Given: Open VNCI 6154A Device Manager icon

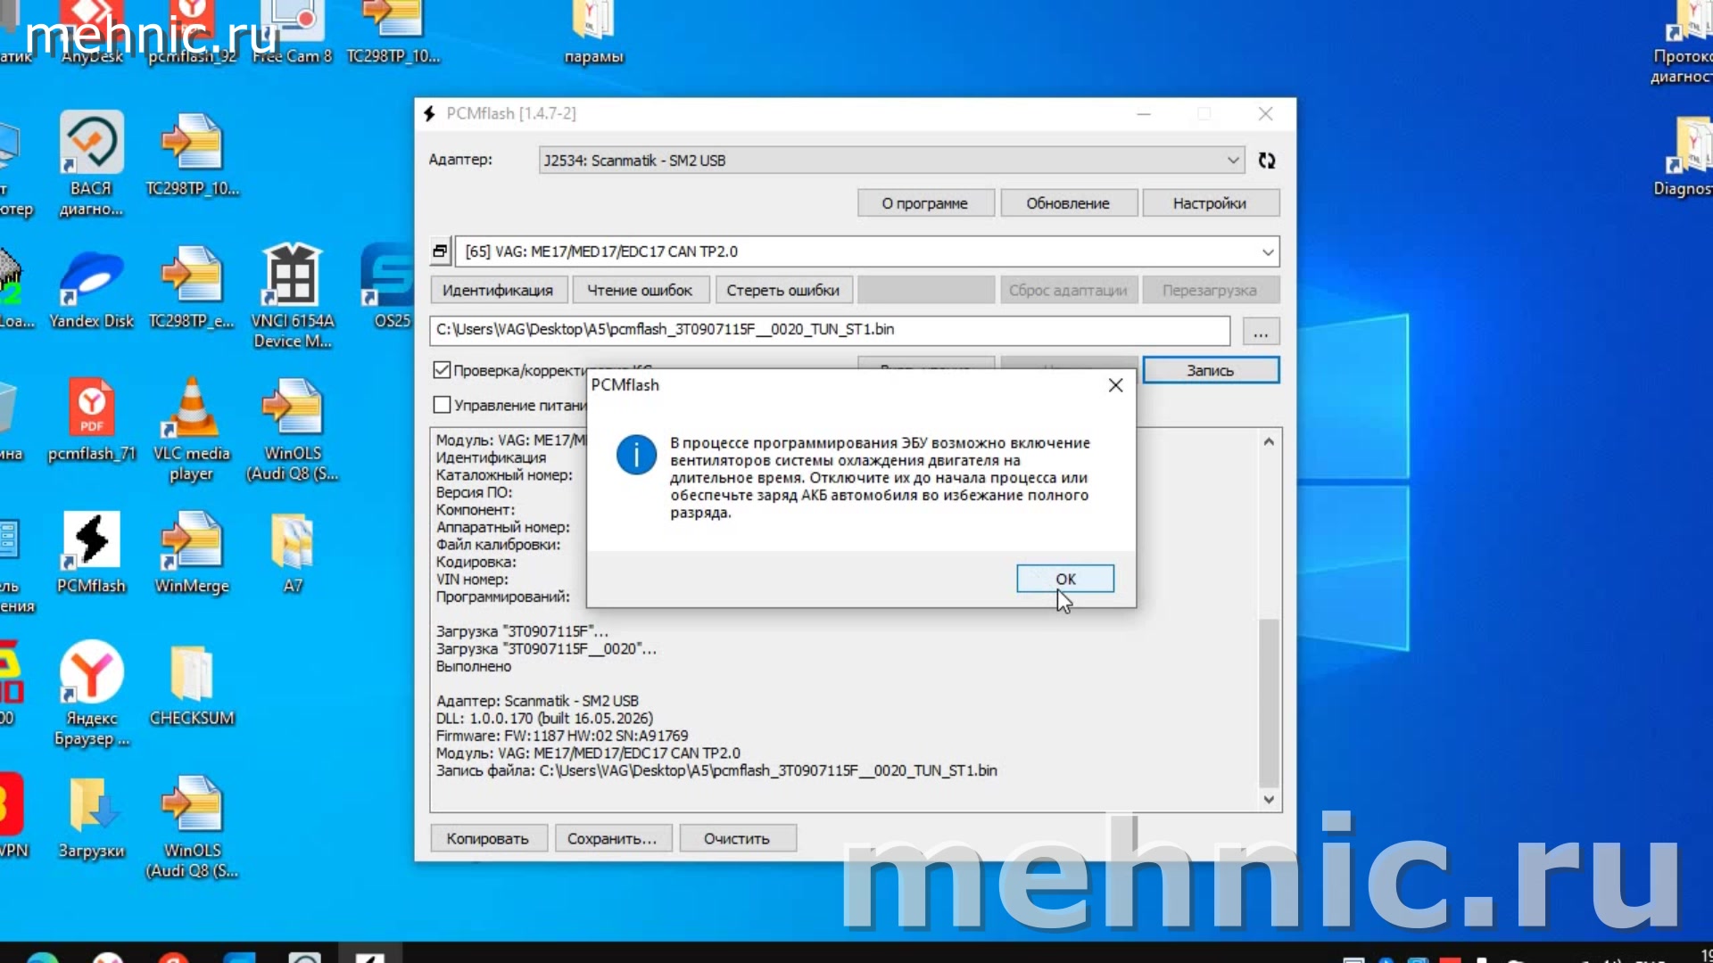Looking at the screenshot, I should (x=293, y=297).
